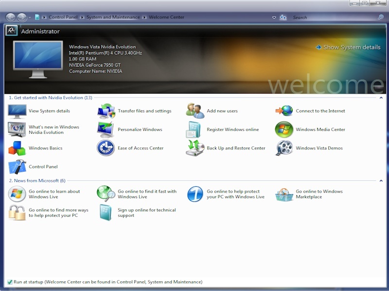Open the find it fast Windows Live globe icon
This screenshot has height=291, width=389.
pos(106,194)
